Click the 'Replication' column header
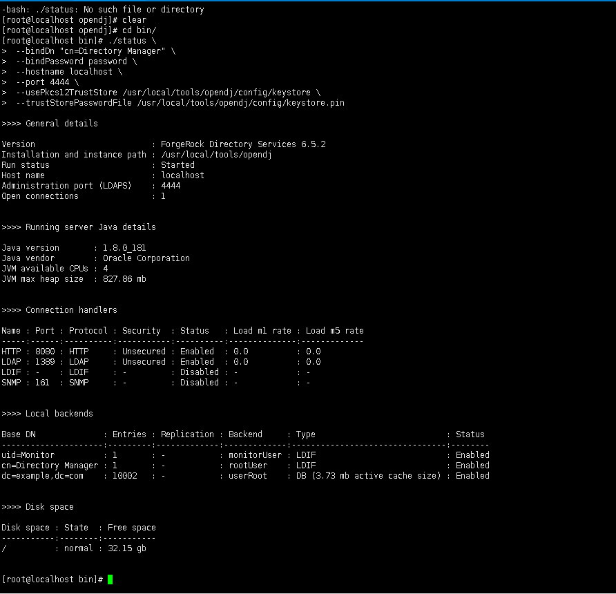Viewport: 616px width, 594px height. (x=187, y=434)
